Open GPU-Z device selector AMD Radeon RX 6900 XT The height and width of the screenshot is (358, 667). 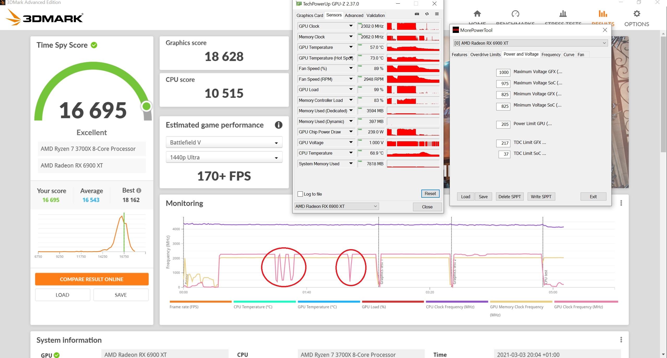337,206
